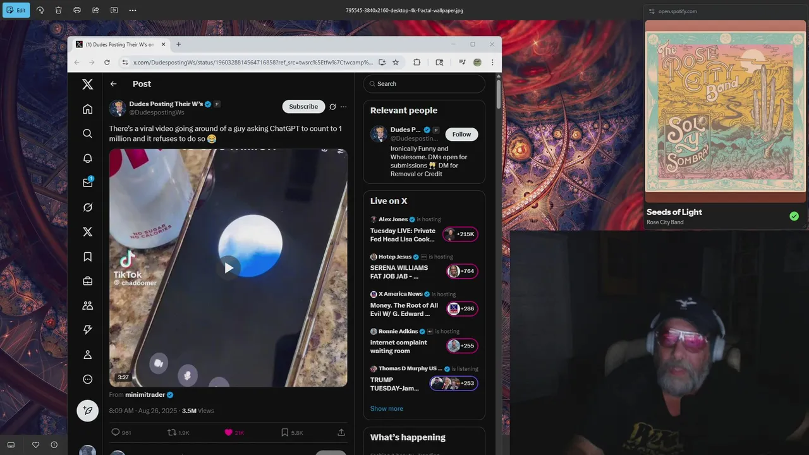Click the Edit button in Photos viewer
Screen dimensions: 809x455
point(15,10)
